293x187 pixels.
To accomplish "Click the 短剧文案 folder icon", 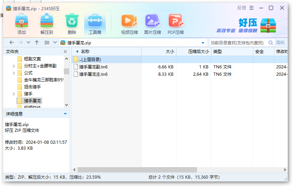I will pyautogui.click(x=20, y=59).
